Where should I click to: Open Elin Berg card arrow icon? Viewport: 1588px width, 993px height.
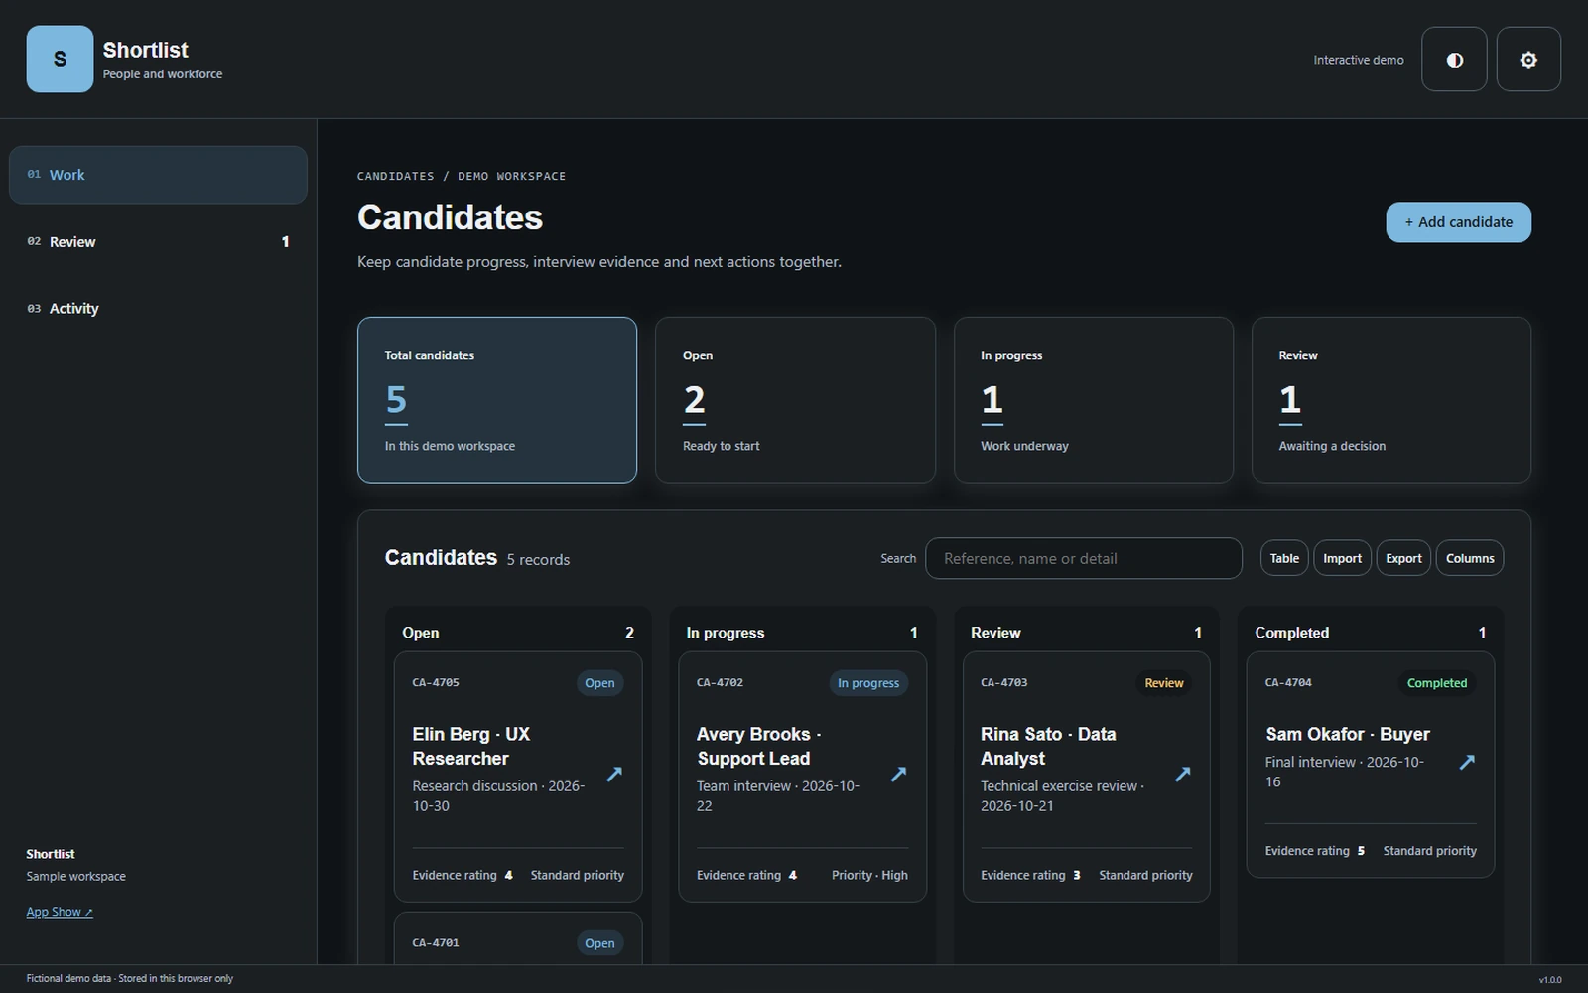pyautogui.click(x=614, y=774)
